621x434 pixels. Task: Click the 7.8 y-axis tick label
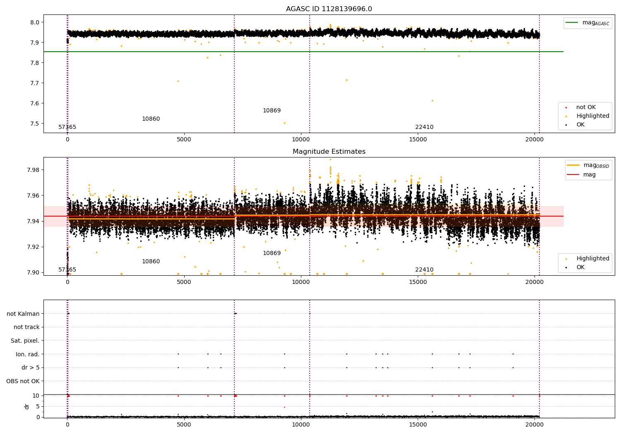coord(36,63)
